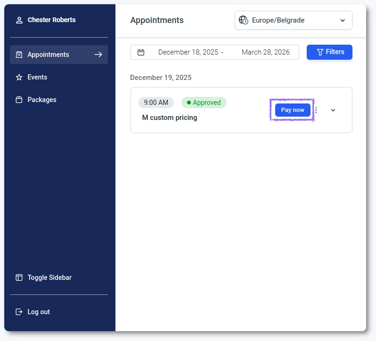Click the star icon next to Events

[x=19, y=77]
